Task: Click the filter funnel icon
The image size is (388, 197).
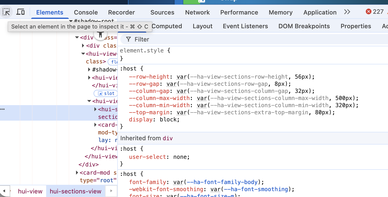Action: [x=129, y=39]
